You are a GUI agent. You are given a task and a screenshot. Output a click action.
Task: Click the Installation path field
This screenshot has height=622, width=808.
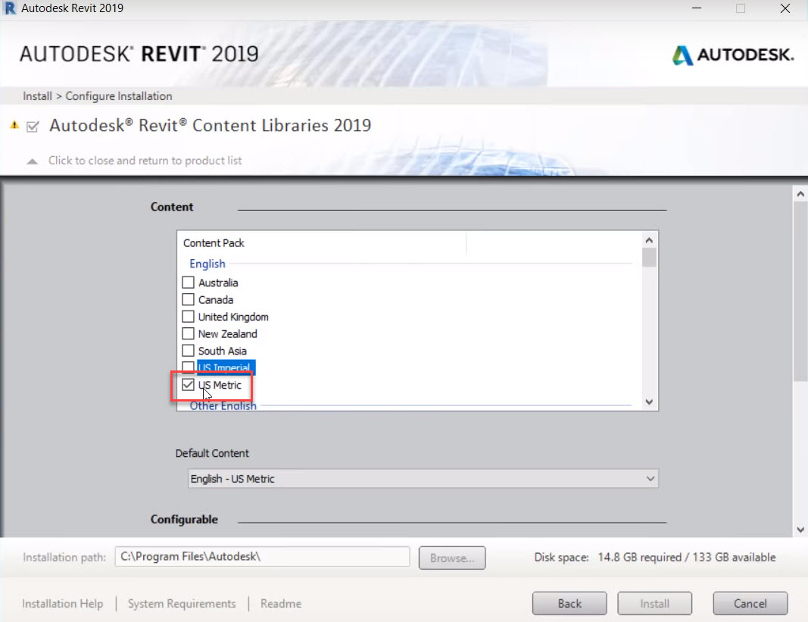click(262, 557)
